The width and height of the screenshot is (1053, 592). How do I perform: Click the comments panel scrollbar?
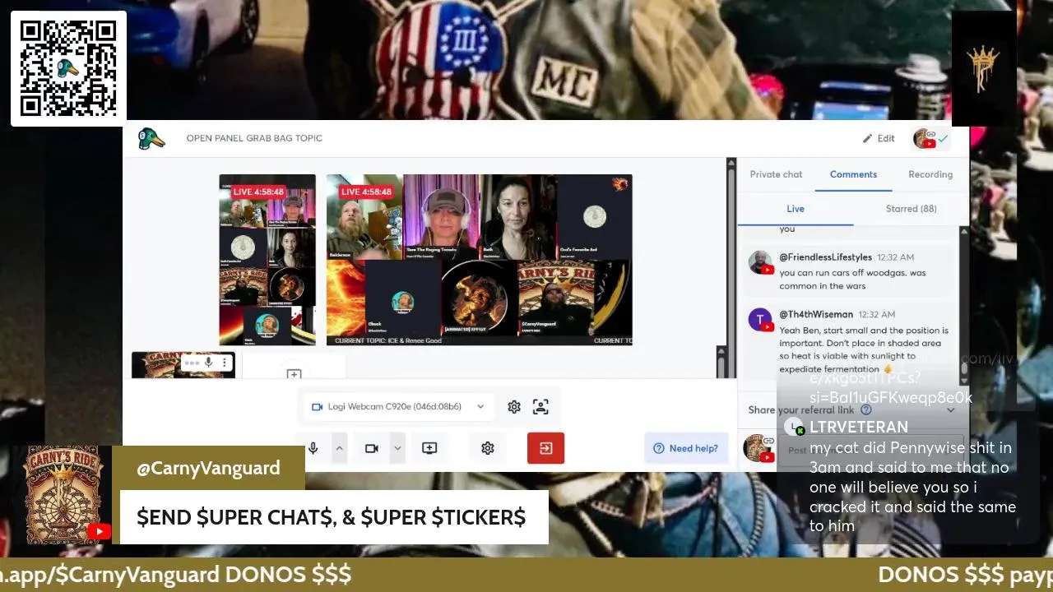click(x=964, y=306)
